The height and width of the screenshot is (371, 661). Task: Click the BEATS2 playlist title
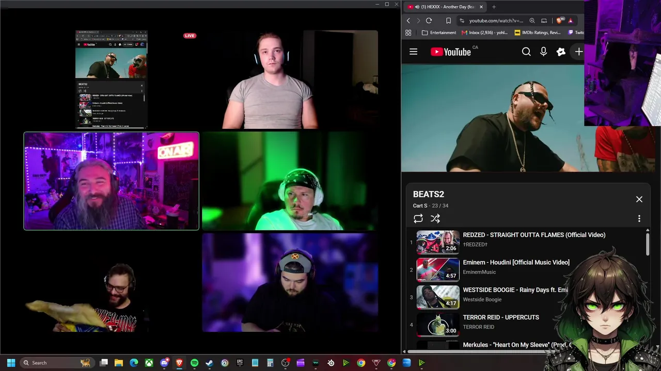tap(429, 194)
